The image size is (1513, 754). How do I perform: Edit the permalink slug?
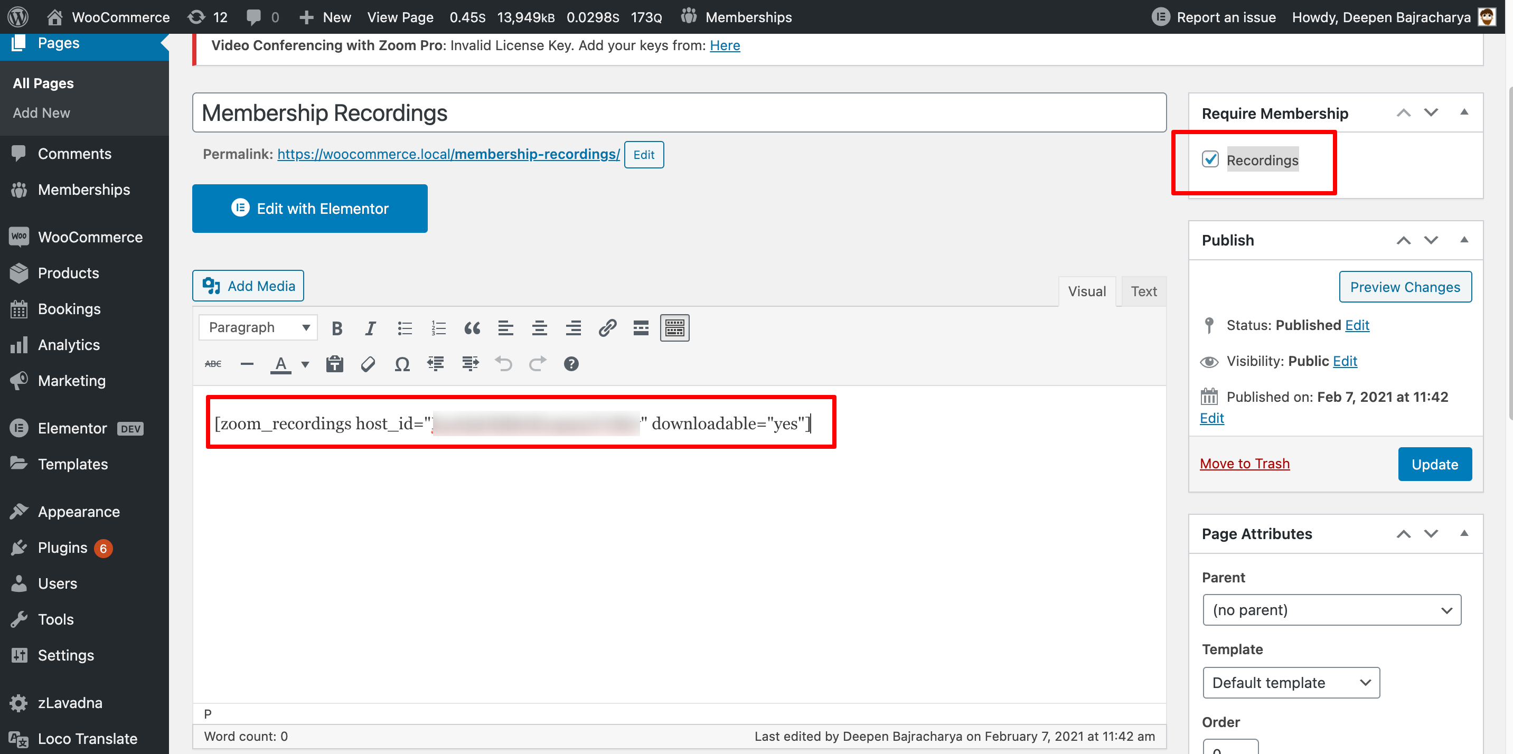644,154
